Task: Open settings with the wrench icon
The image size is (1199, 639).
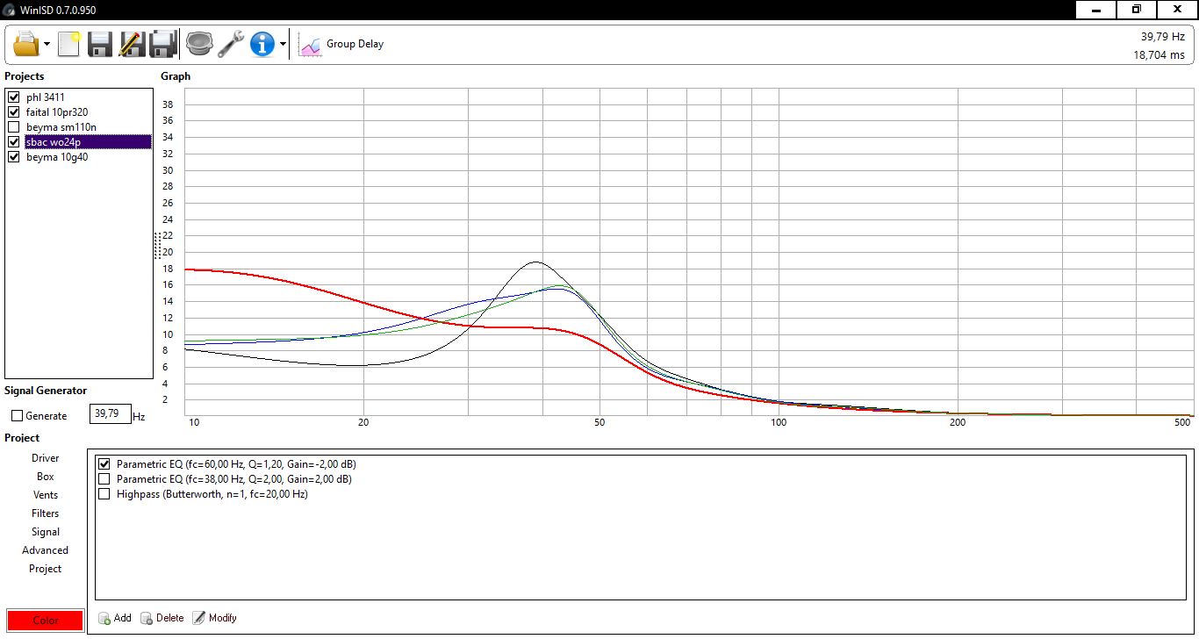Action: click(x=231, y=44)
